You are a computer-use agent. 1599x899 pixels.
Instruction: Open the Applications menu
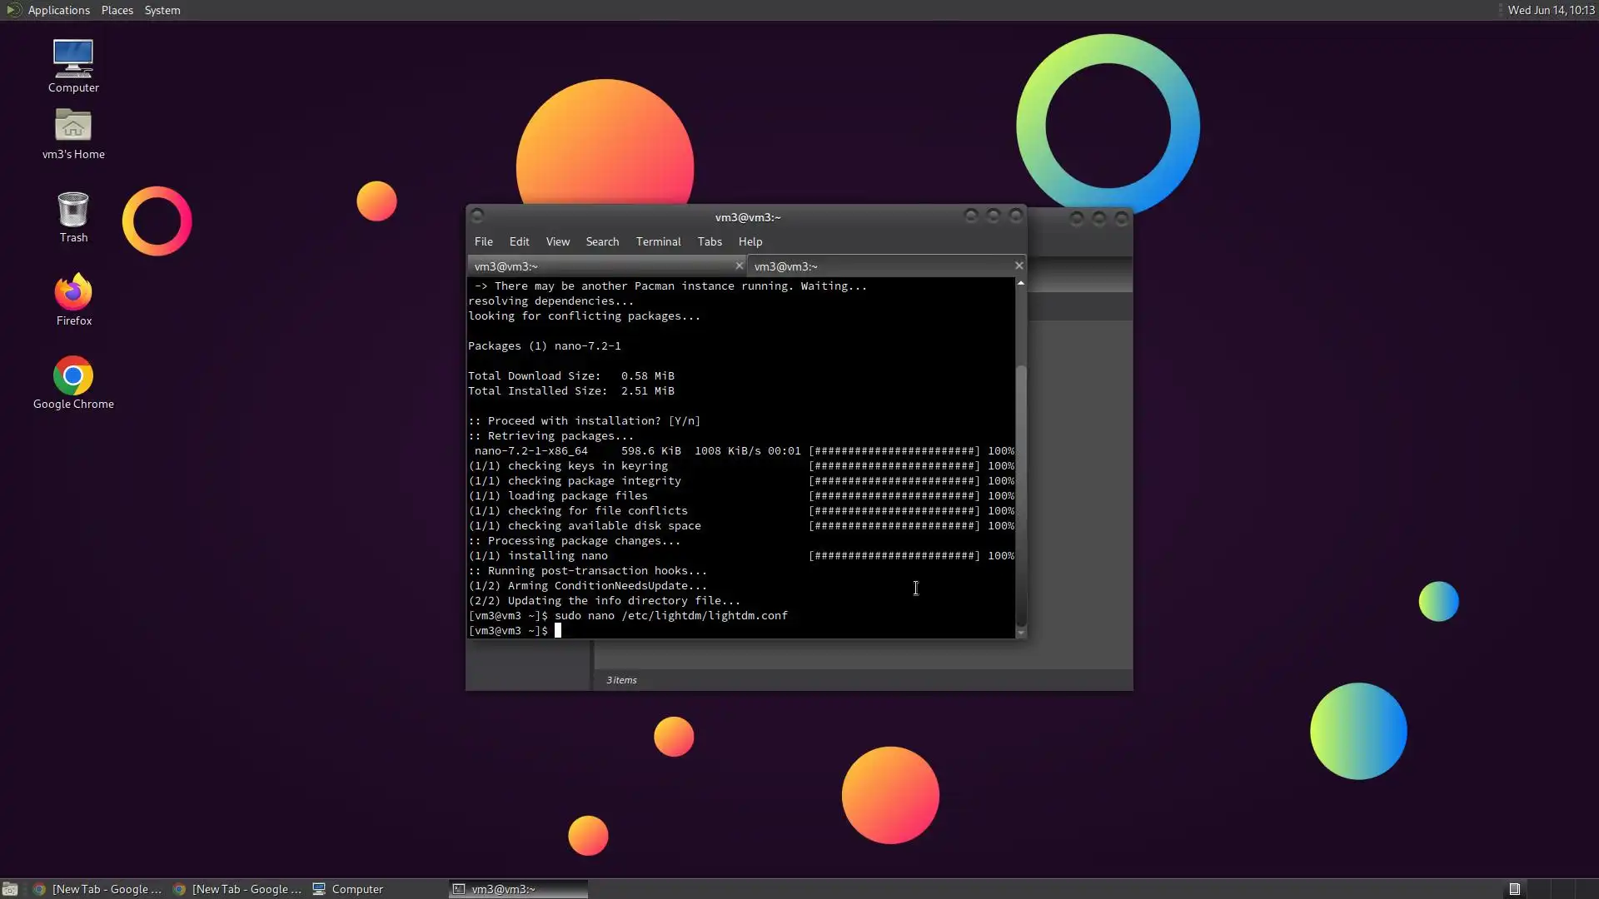[58, 10]
